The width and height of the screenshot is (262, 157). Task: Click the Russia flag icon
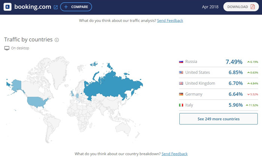point(181,62)
